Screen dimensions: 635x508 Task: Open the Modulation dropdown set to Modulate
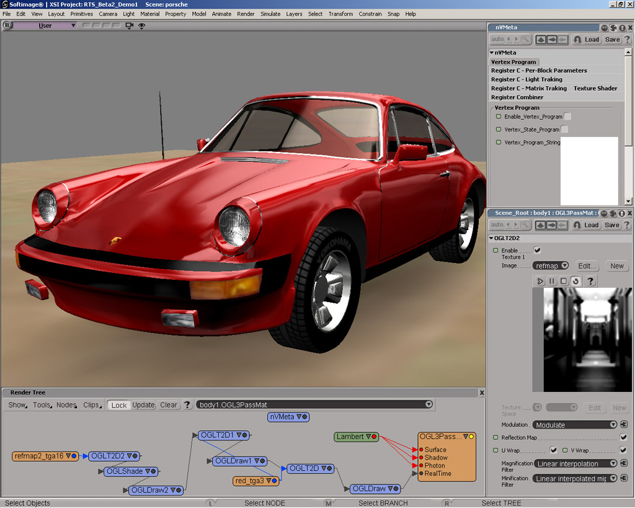tap(574, 424)
